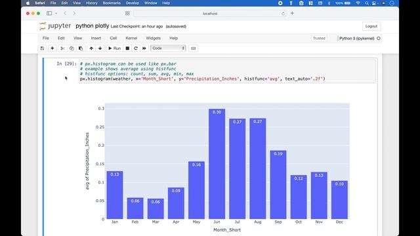420x236 pixels.
Task: Click the Jan bar labeled 0.13
Action: point(115,195)
